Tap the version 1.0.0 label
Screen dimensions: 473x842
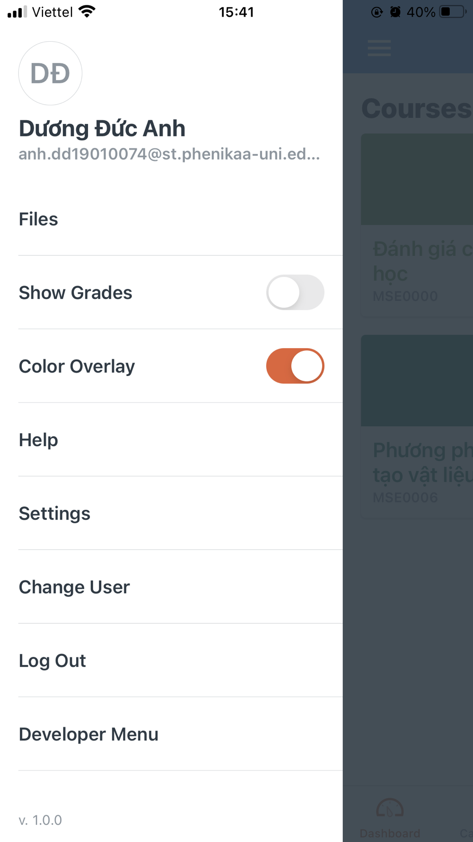point(40,820)
